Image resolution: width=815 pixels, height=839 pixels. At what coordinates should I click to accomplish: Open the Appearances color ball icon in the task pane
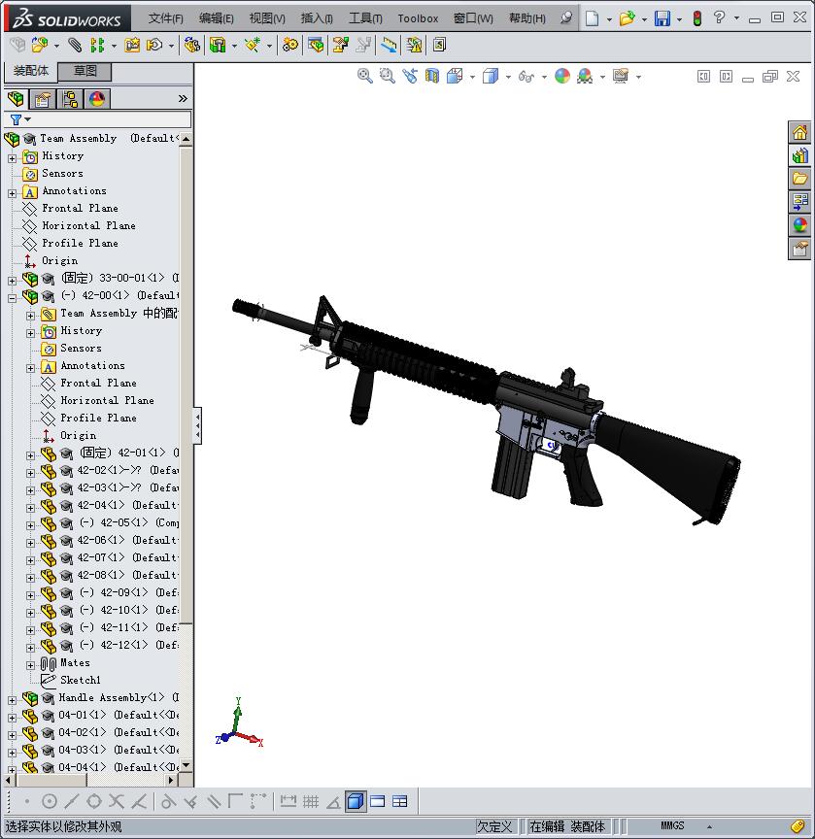click(x=799, y=224)
